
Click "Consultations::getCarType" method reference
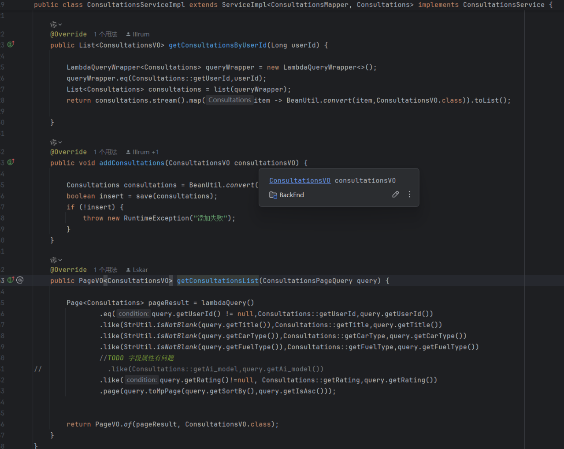pyautogui.click(x=334, y=336)
